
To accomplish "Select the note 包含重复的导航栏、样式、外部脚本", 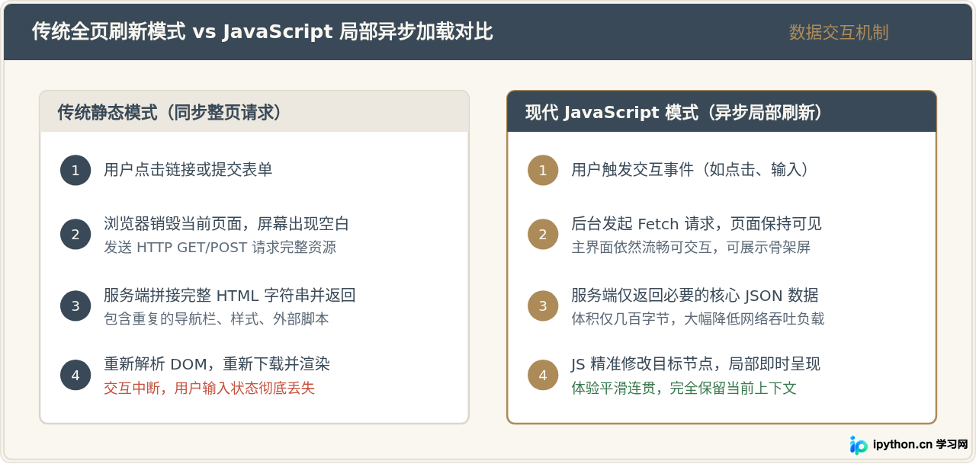I will tap(217, 319).
